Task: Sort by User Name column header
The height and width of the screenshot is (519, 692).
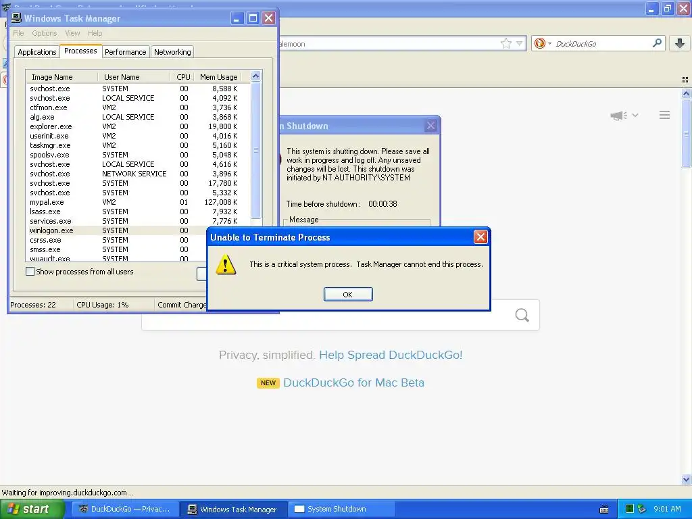Action: [x=134, y=77]
